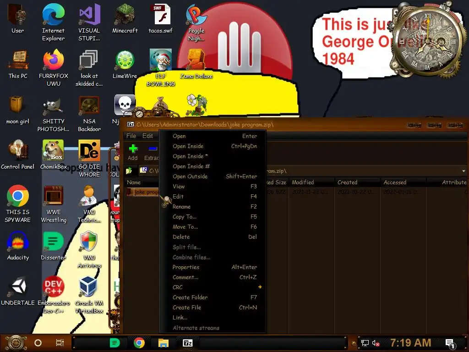The width and height of the screenshot is (469, 352).
Task: Open the notification center icon
Action: point(450,344)
